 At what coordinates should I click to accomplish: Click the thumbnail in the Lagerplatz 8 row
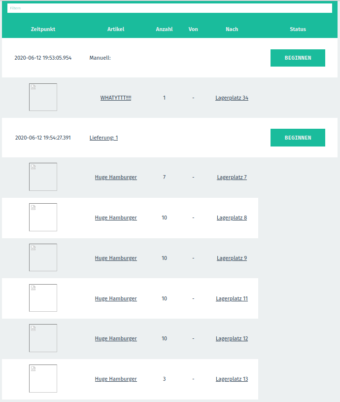coord(43,217)
